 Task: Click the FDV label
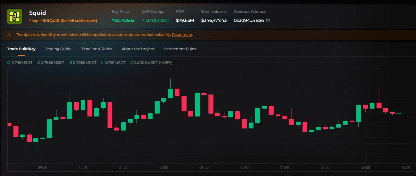180,12
